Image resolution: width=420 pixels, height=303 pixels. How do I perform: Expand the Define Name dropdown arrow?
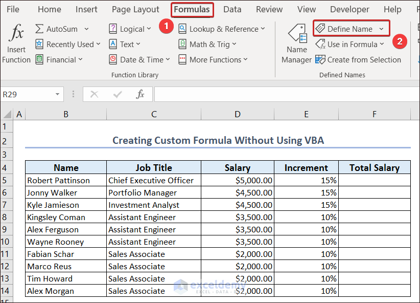pos(381,29)
